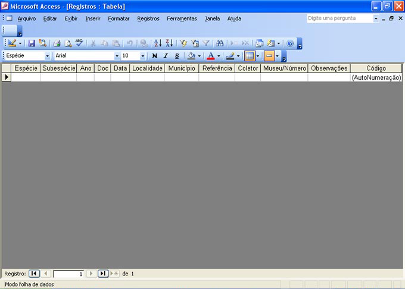Open the Arquivo menu
This screenshot has width=405, height=289.
pyautogui.click(x=27, y=18)
